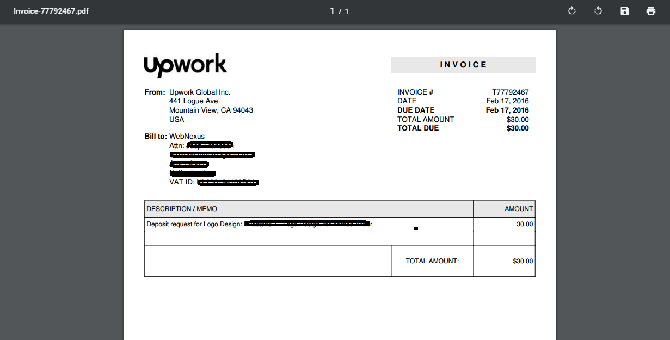The height and width of the screenshot is (340, 670).
Task: Select the Deposit request for Logo Design text
Action: pos(194,224)
